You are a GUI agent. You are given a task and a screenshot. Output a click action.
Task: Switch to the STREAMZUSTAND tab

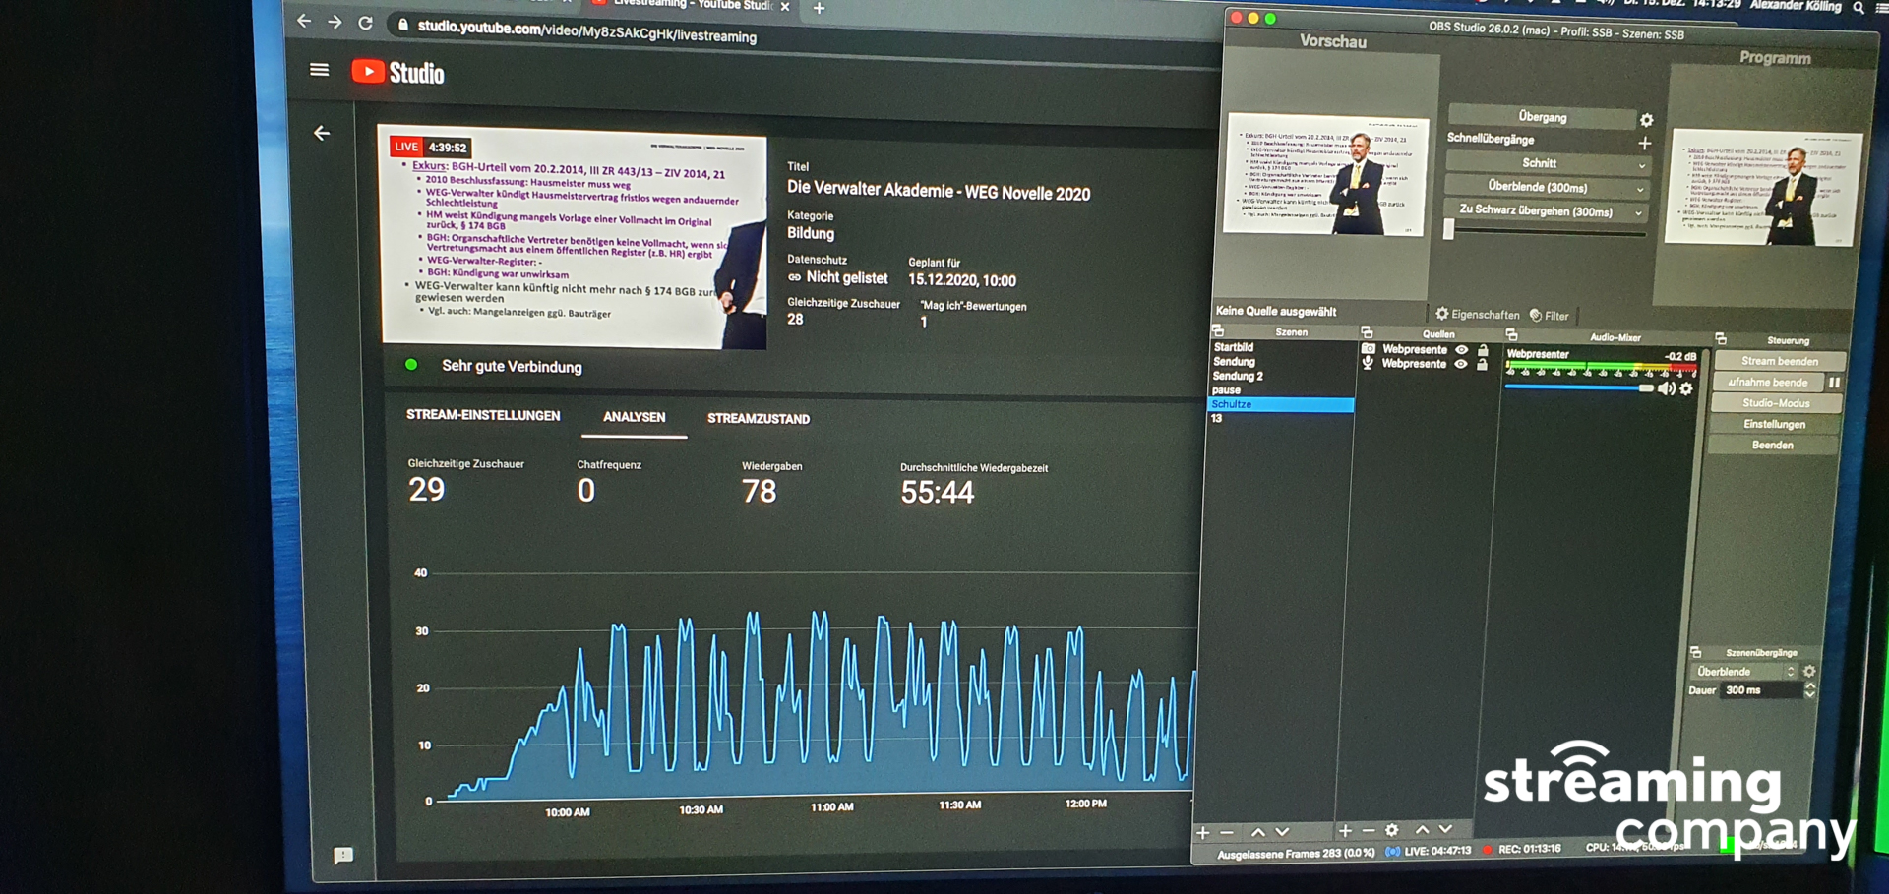(x=759, y=419)
